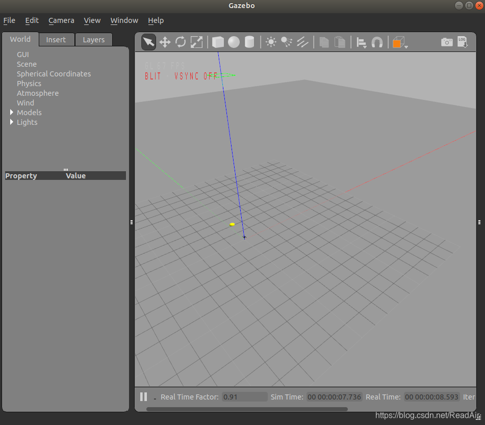Select Physics in the world tree

click(29, 84)
